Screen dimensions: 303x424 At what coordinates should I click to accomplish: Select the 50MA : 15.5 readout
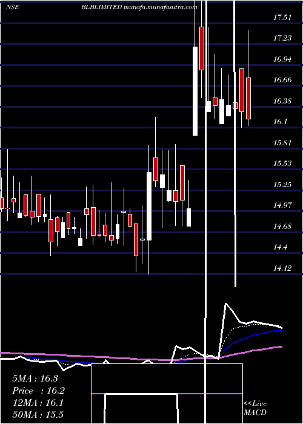[x=38, y=414]
